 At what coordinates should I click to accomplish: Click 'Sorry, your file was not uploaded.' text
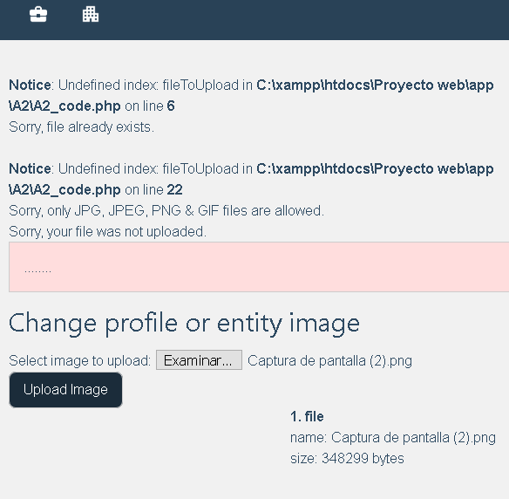click(x=107, y=232)
